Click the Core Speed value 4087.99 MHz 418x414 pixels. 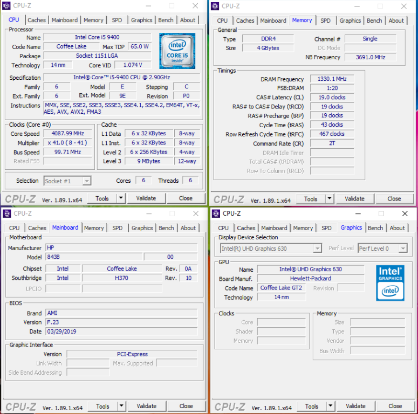(x=68, y=133)
